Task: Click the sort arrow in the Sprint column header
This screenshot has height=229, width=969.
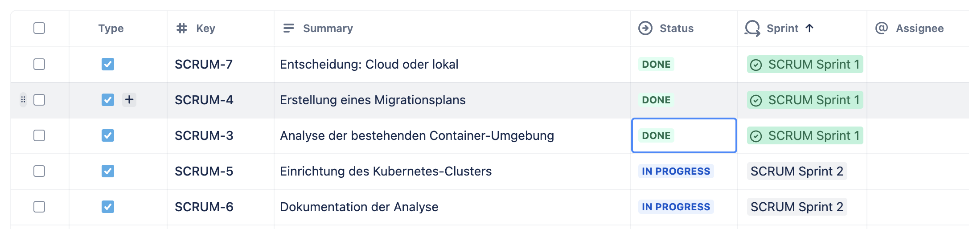Action: 809,28
